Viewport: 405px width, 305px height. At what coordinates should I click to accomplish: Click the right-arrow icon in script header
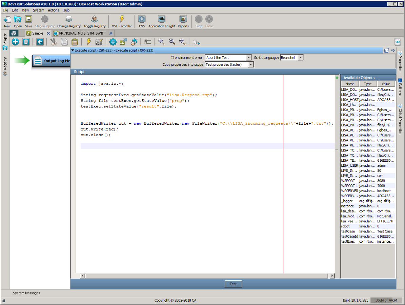pyautogui.click(x=393, y=50)
